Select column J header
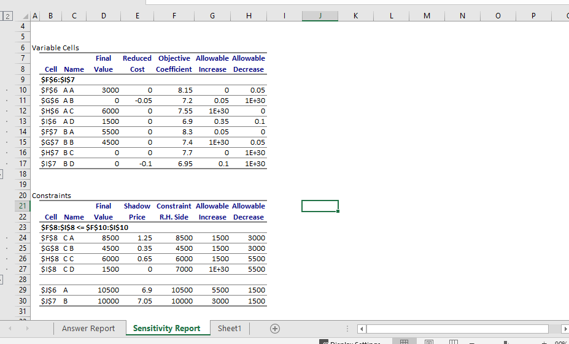The width and height of the screenshot is (569, 344). click(320, 16)
